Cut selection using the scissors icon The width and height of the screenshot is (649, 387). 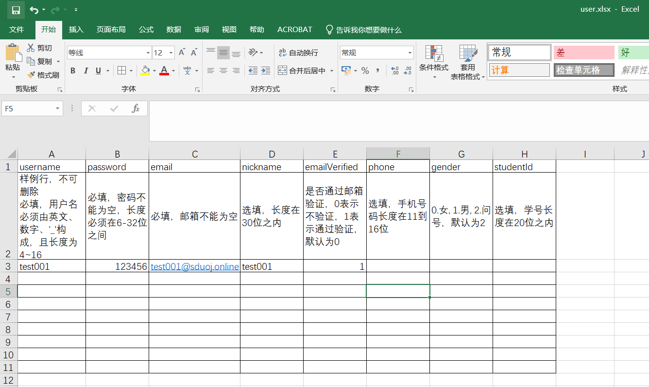click(x=31, y=48)
